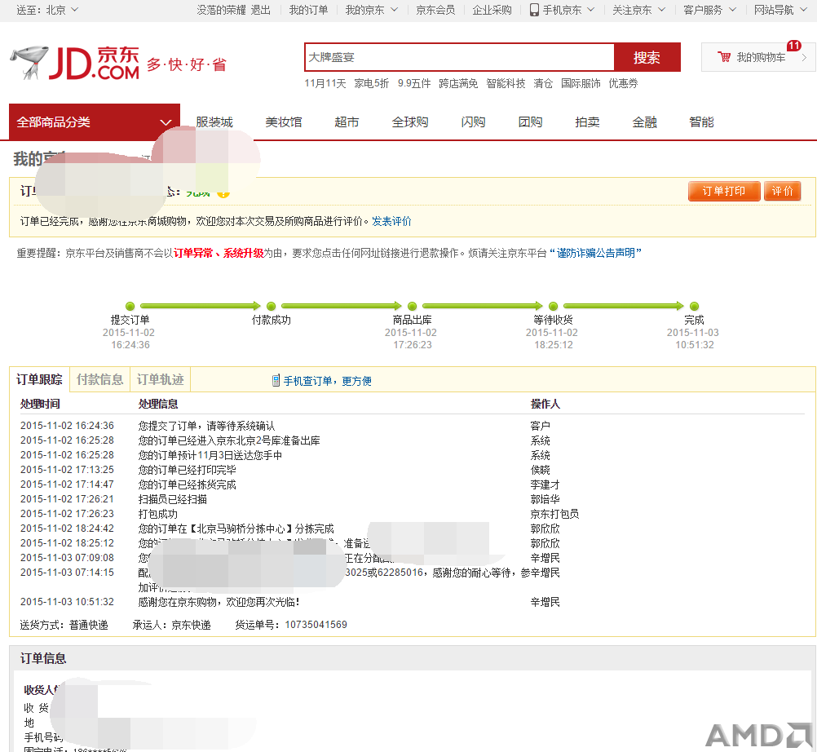Viewport: 817px width, 752px height.
Task: Click the 等待收货 progress step dot
Action: (x=554, y=306)
